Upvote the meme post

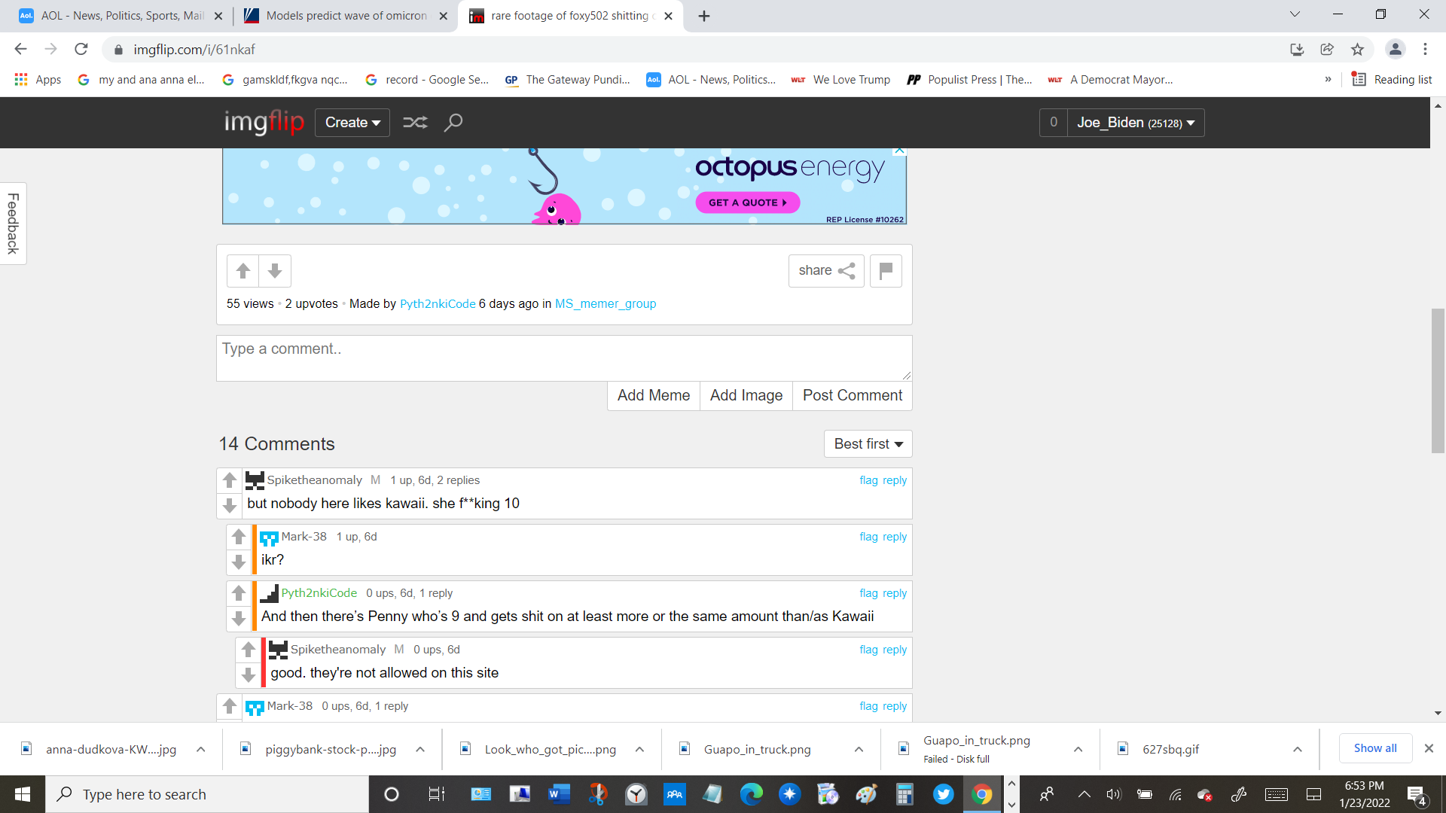click(243, 271)
